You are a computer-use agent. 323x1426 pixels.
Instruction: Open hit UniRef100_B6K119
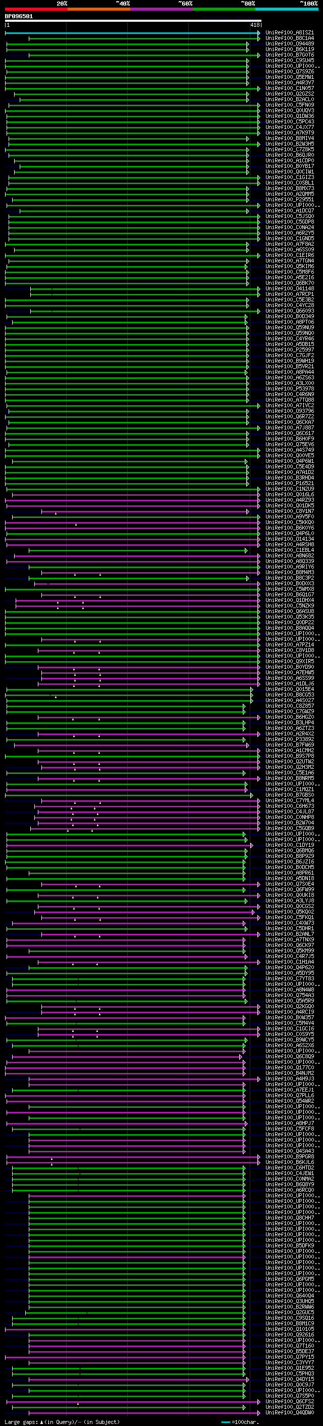pos(289,49)
